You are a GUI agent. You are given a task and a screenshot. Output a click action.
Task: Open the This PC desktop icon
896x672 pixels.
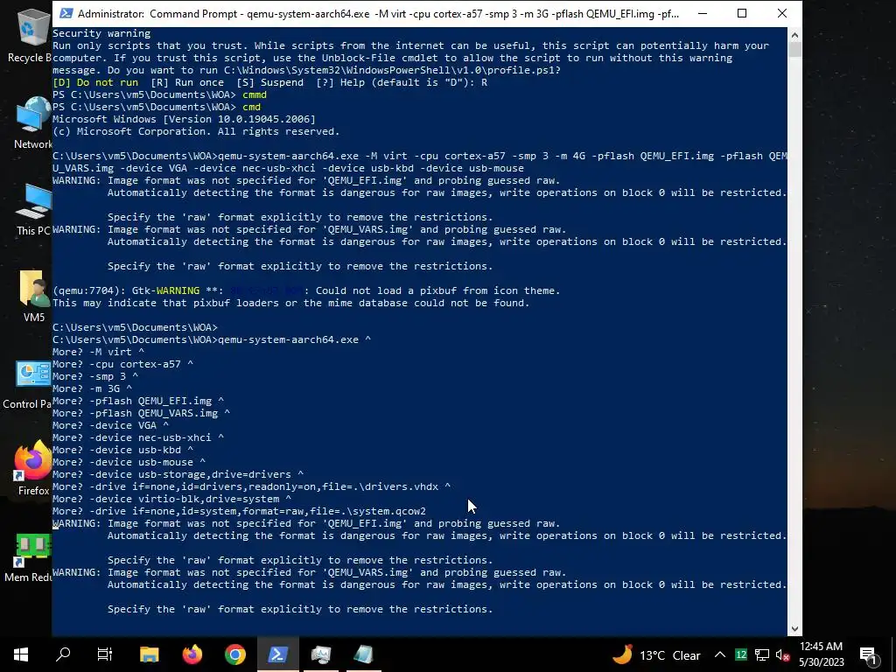pyautogui.click(x=34, y=209)
